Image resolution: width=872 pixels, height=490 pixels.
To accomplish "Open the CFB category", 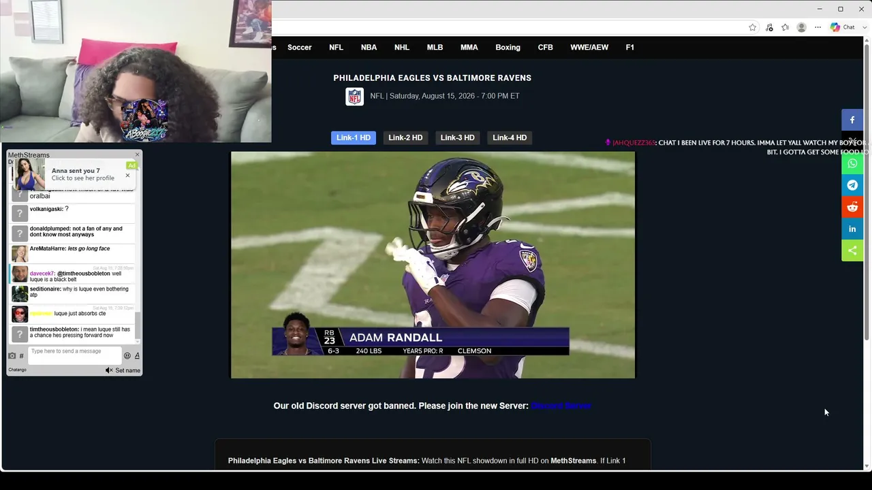I will click(x=545, y=47).
